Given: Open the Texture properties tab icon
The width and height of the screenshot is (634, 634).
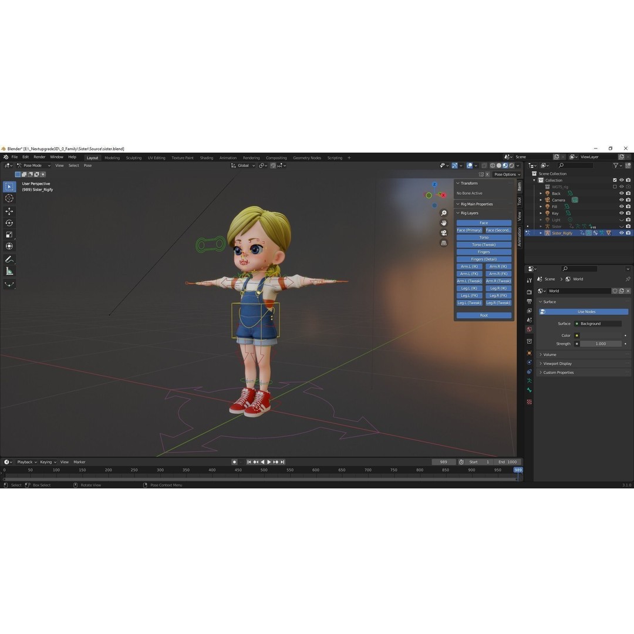Looking at the screenshot, I should 530,402.
